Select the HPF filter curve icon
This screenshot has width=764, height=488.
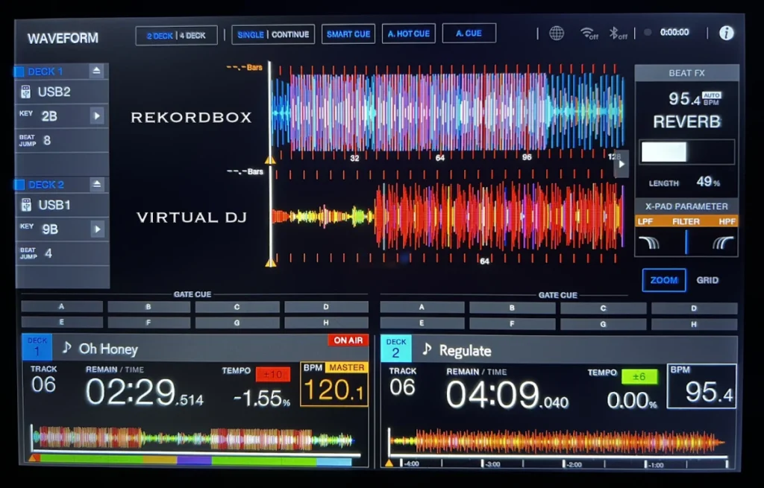point(723,242)
